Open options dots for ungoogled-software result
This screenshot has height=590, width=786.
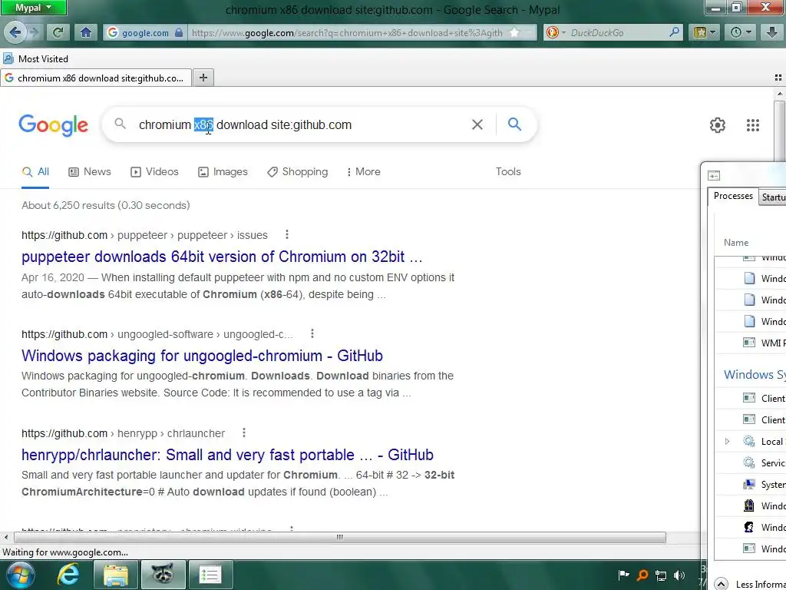(x=312, y=333)
